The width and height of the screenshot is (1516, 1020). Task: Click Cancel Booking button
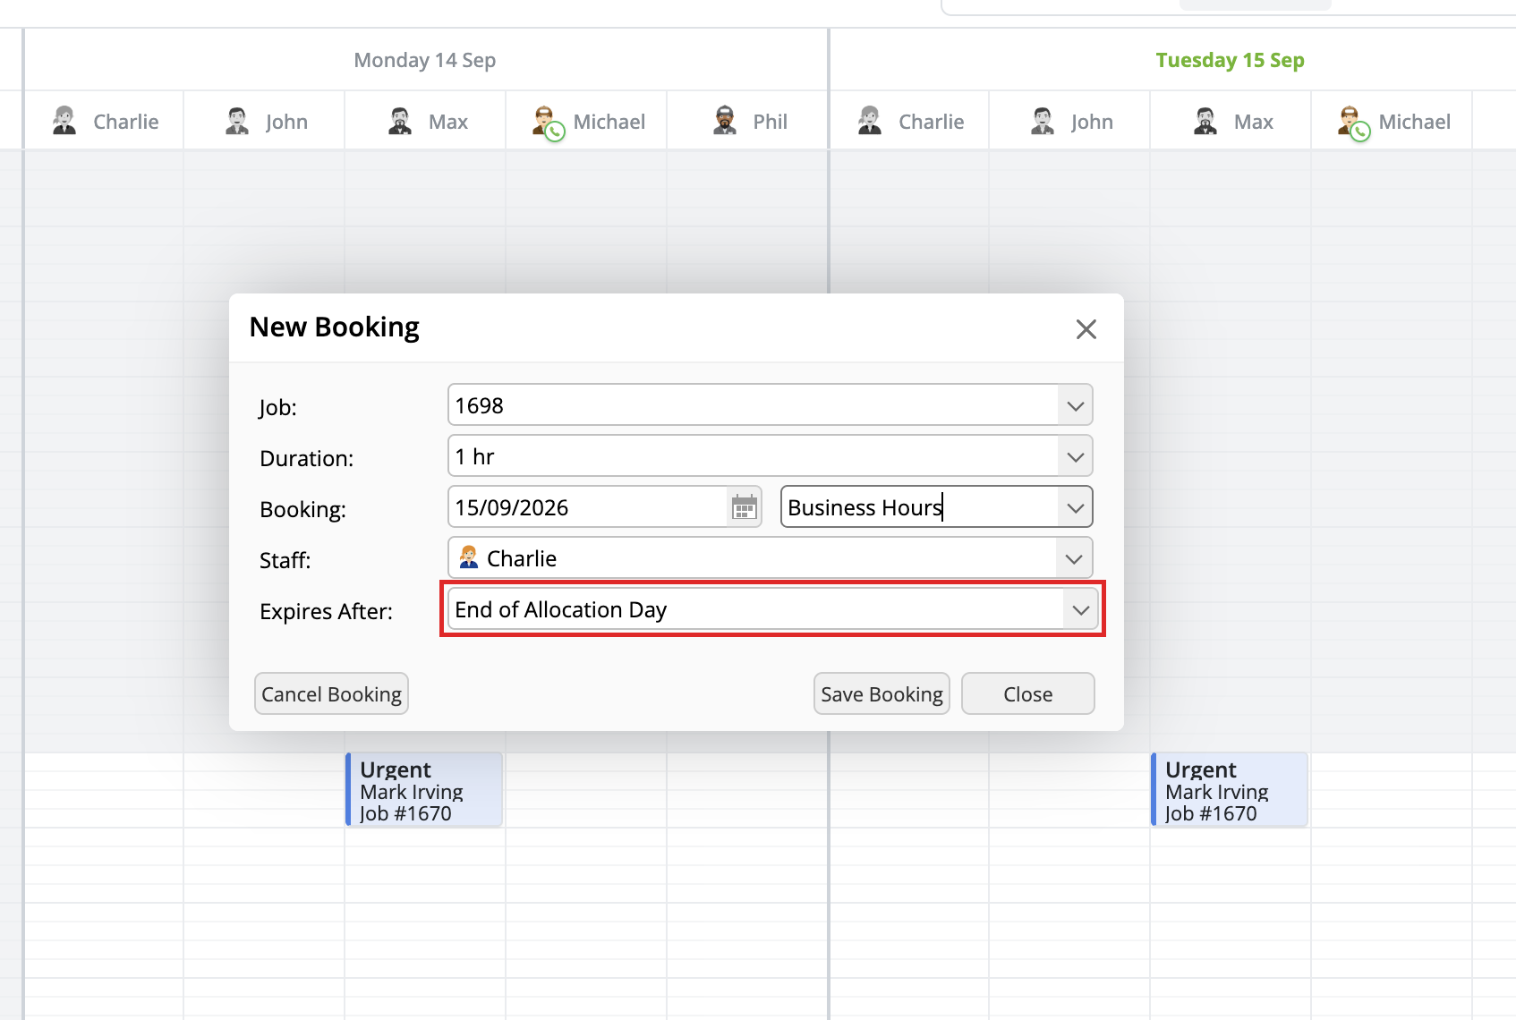[331, 693]
